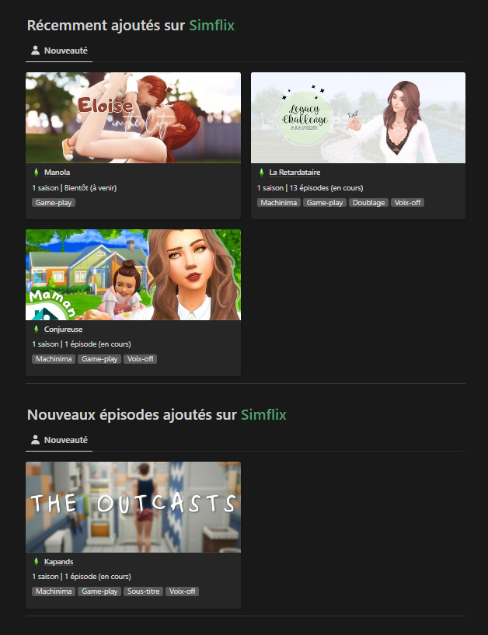Image resolution: width=488 pixels, height=635 pixels.
Task: Click Kapands' '1 saison | 1 épisode' text
Action: click(x=82, y=577)
